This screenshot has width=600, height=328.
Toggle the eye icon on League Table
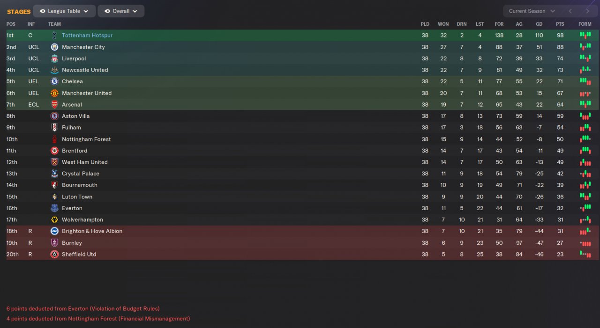pos(43,11)
